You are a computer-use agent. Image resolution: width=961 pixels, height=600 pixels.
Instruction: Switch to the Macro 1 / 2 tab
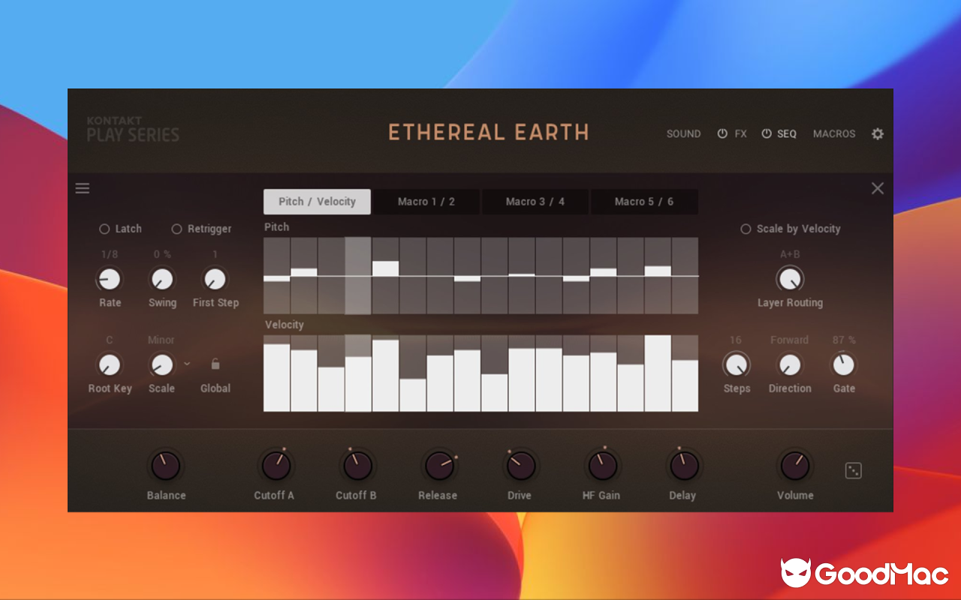426,201
